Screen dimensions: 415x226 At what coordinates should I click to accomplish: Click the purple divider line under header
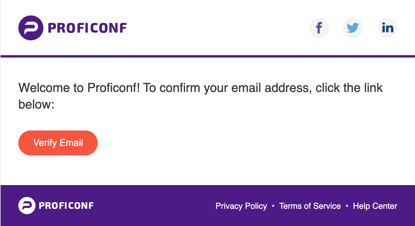pyautogui.click(x=208, y=56)
